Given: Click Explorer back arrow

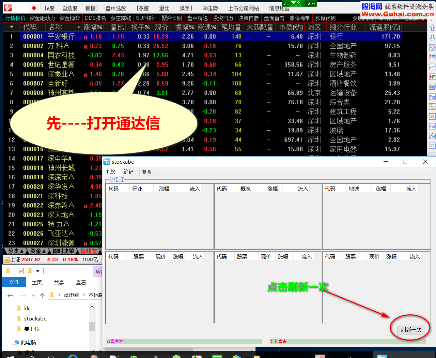Looking at the screenshot, I should click(x=10, y=295).
